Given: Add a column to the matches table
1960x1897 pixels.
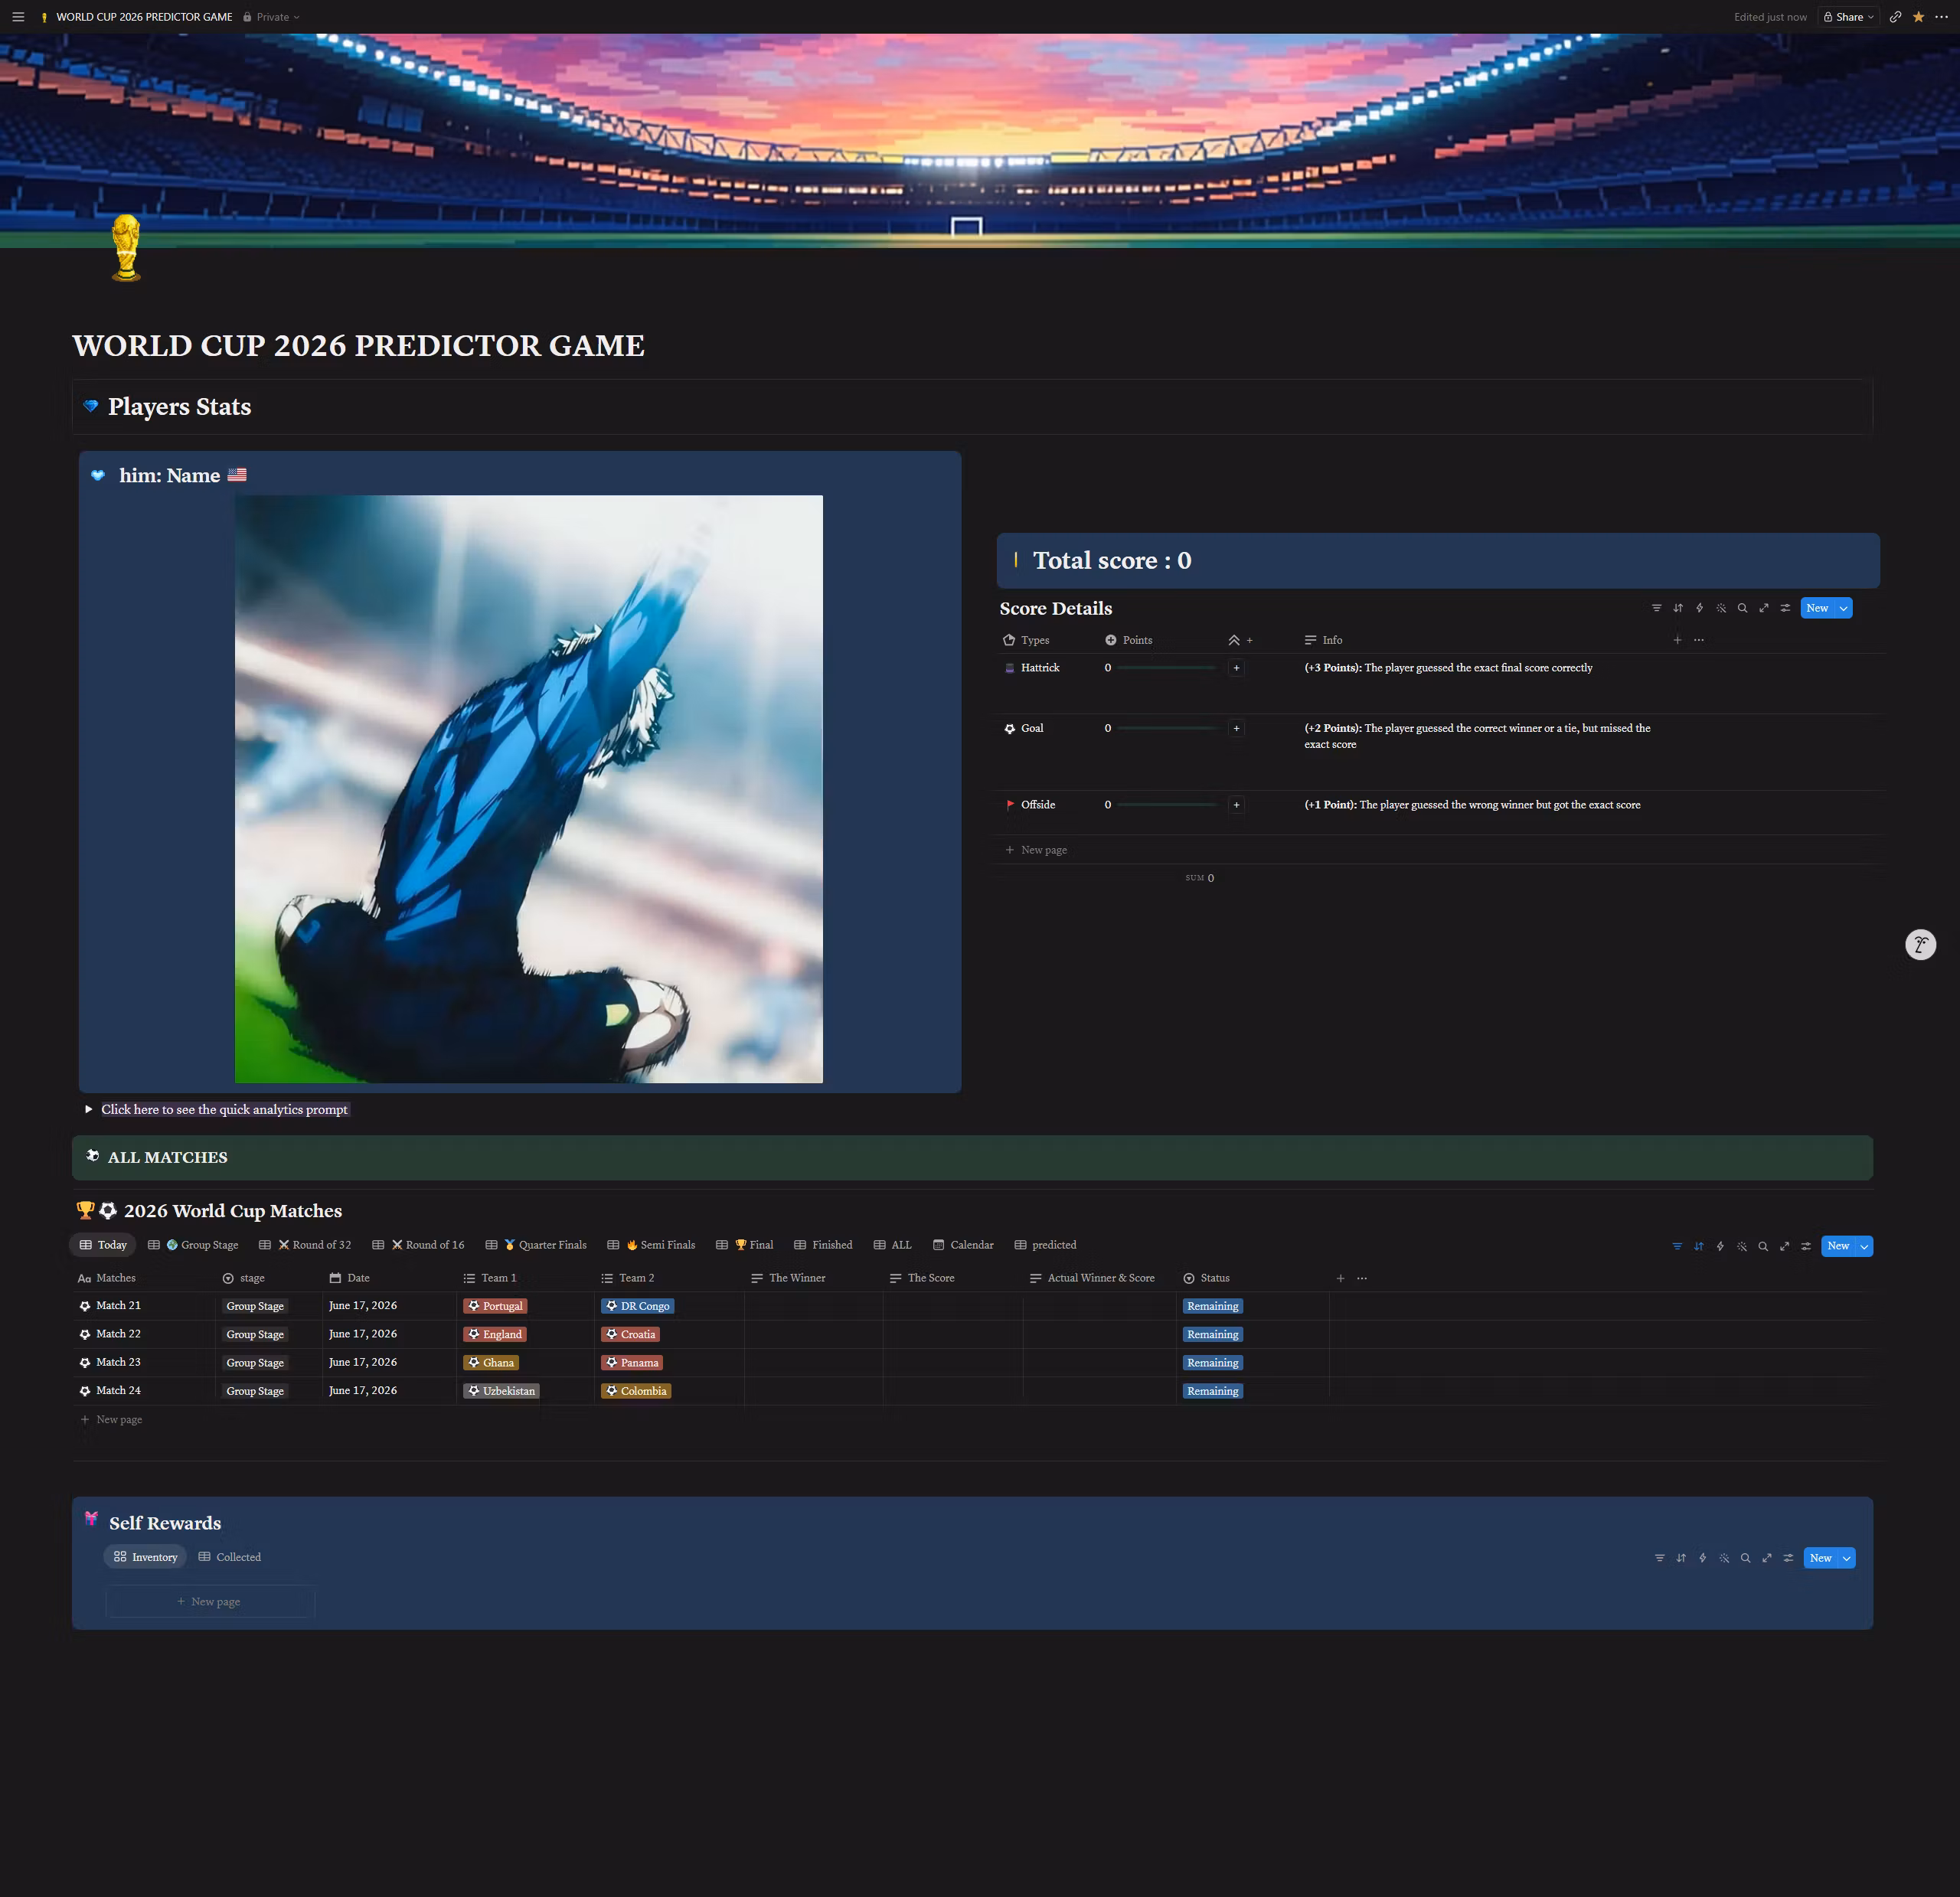Looking at the screenshot, I should [x=1340, y=1278].
